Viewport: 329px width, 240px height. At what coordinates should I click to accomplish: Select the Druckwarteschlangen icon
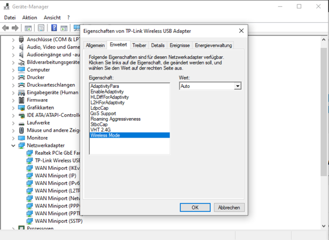21,85
